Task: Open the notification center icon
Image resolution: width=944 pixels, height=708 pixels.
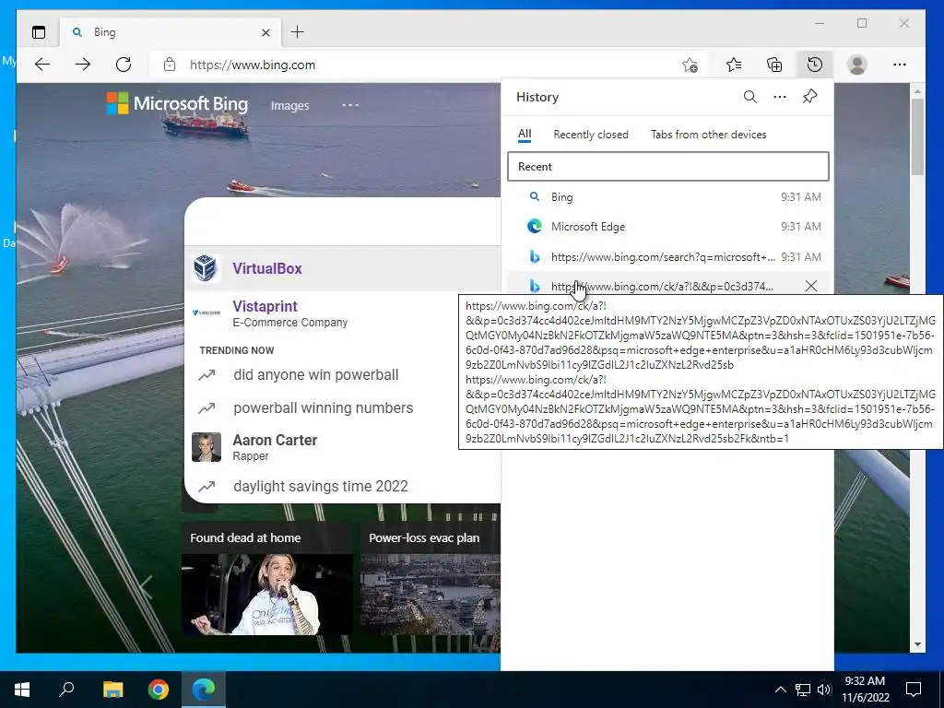Action: (x=914, y=690)
